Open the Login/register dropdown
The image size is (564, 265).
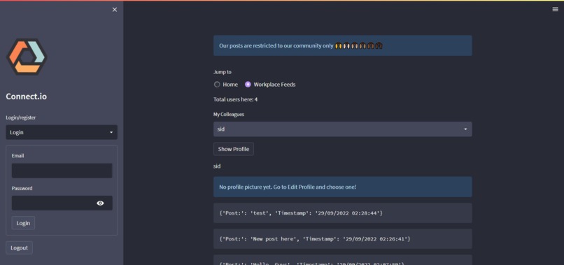62,132
